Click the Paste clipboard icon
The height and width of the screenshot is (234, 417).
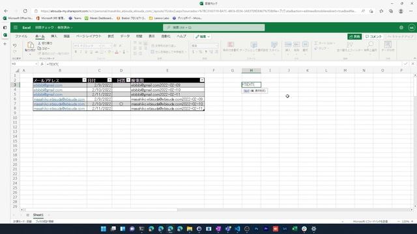click(x=30, y=45)
